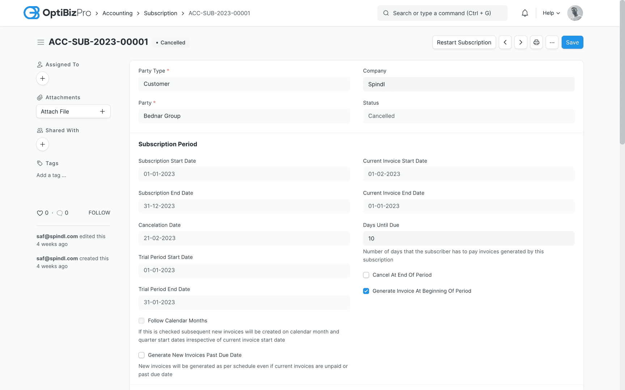The height and width of the screenshot is (390, 625).
Task: Open the Subscription list from breadcrumb
Action: 161,13
